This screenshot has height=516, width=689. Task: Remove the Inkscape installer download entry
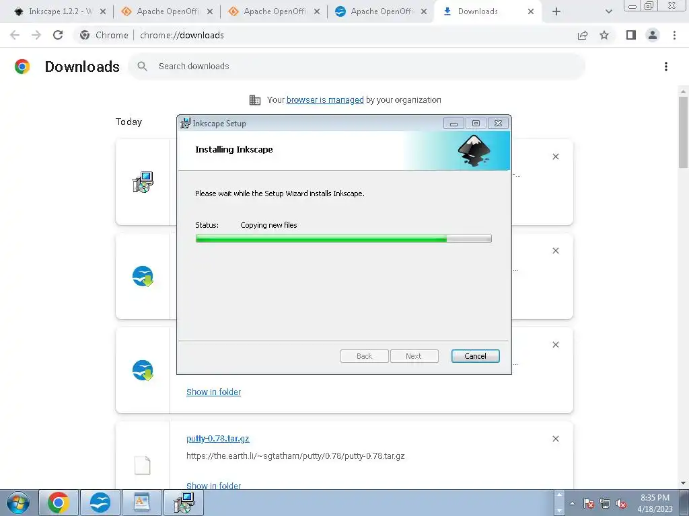[555, 157]
